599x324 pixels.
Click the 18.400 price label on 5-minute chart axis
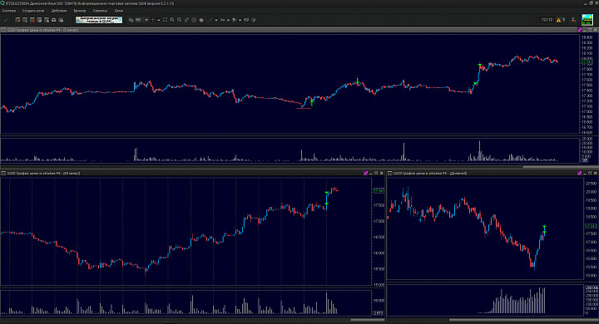click(x=587, y=37)
